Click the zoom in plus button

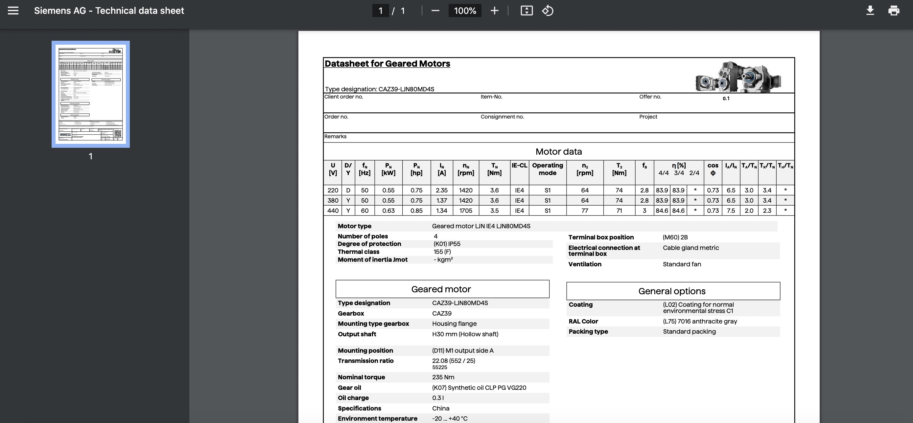pyautogui.click(x=494, y=11)
